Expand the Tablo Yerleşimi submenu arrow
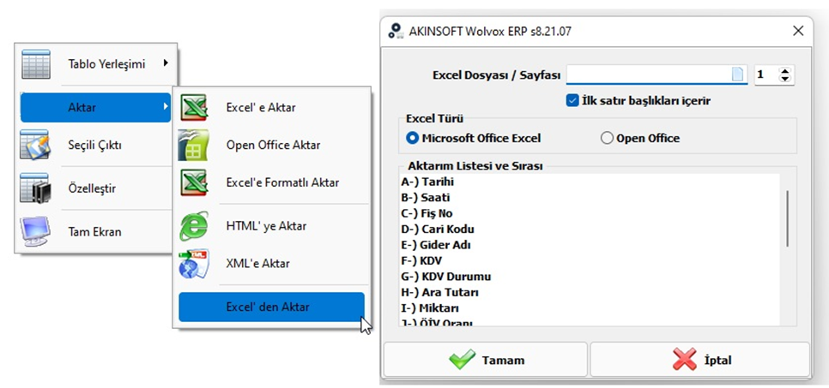The height and width of the screenshot is (388, 829). pos(166,63)
